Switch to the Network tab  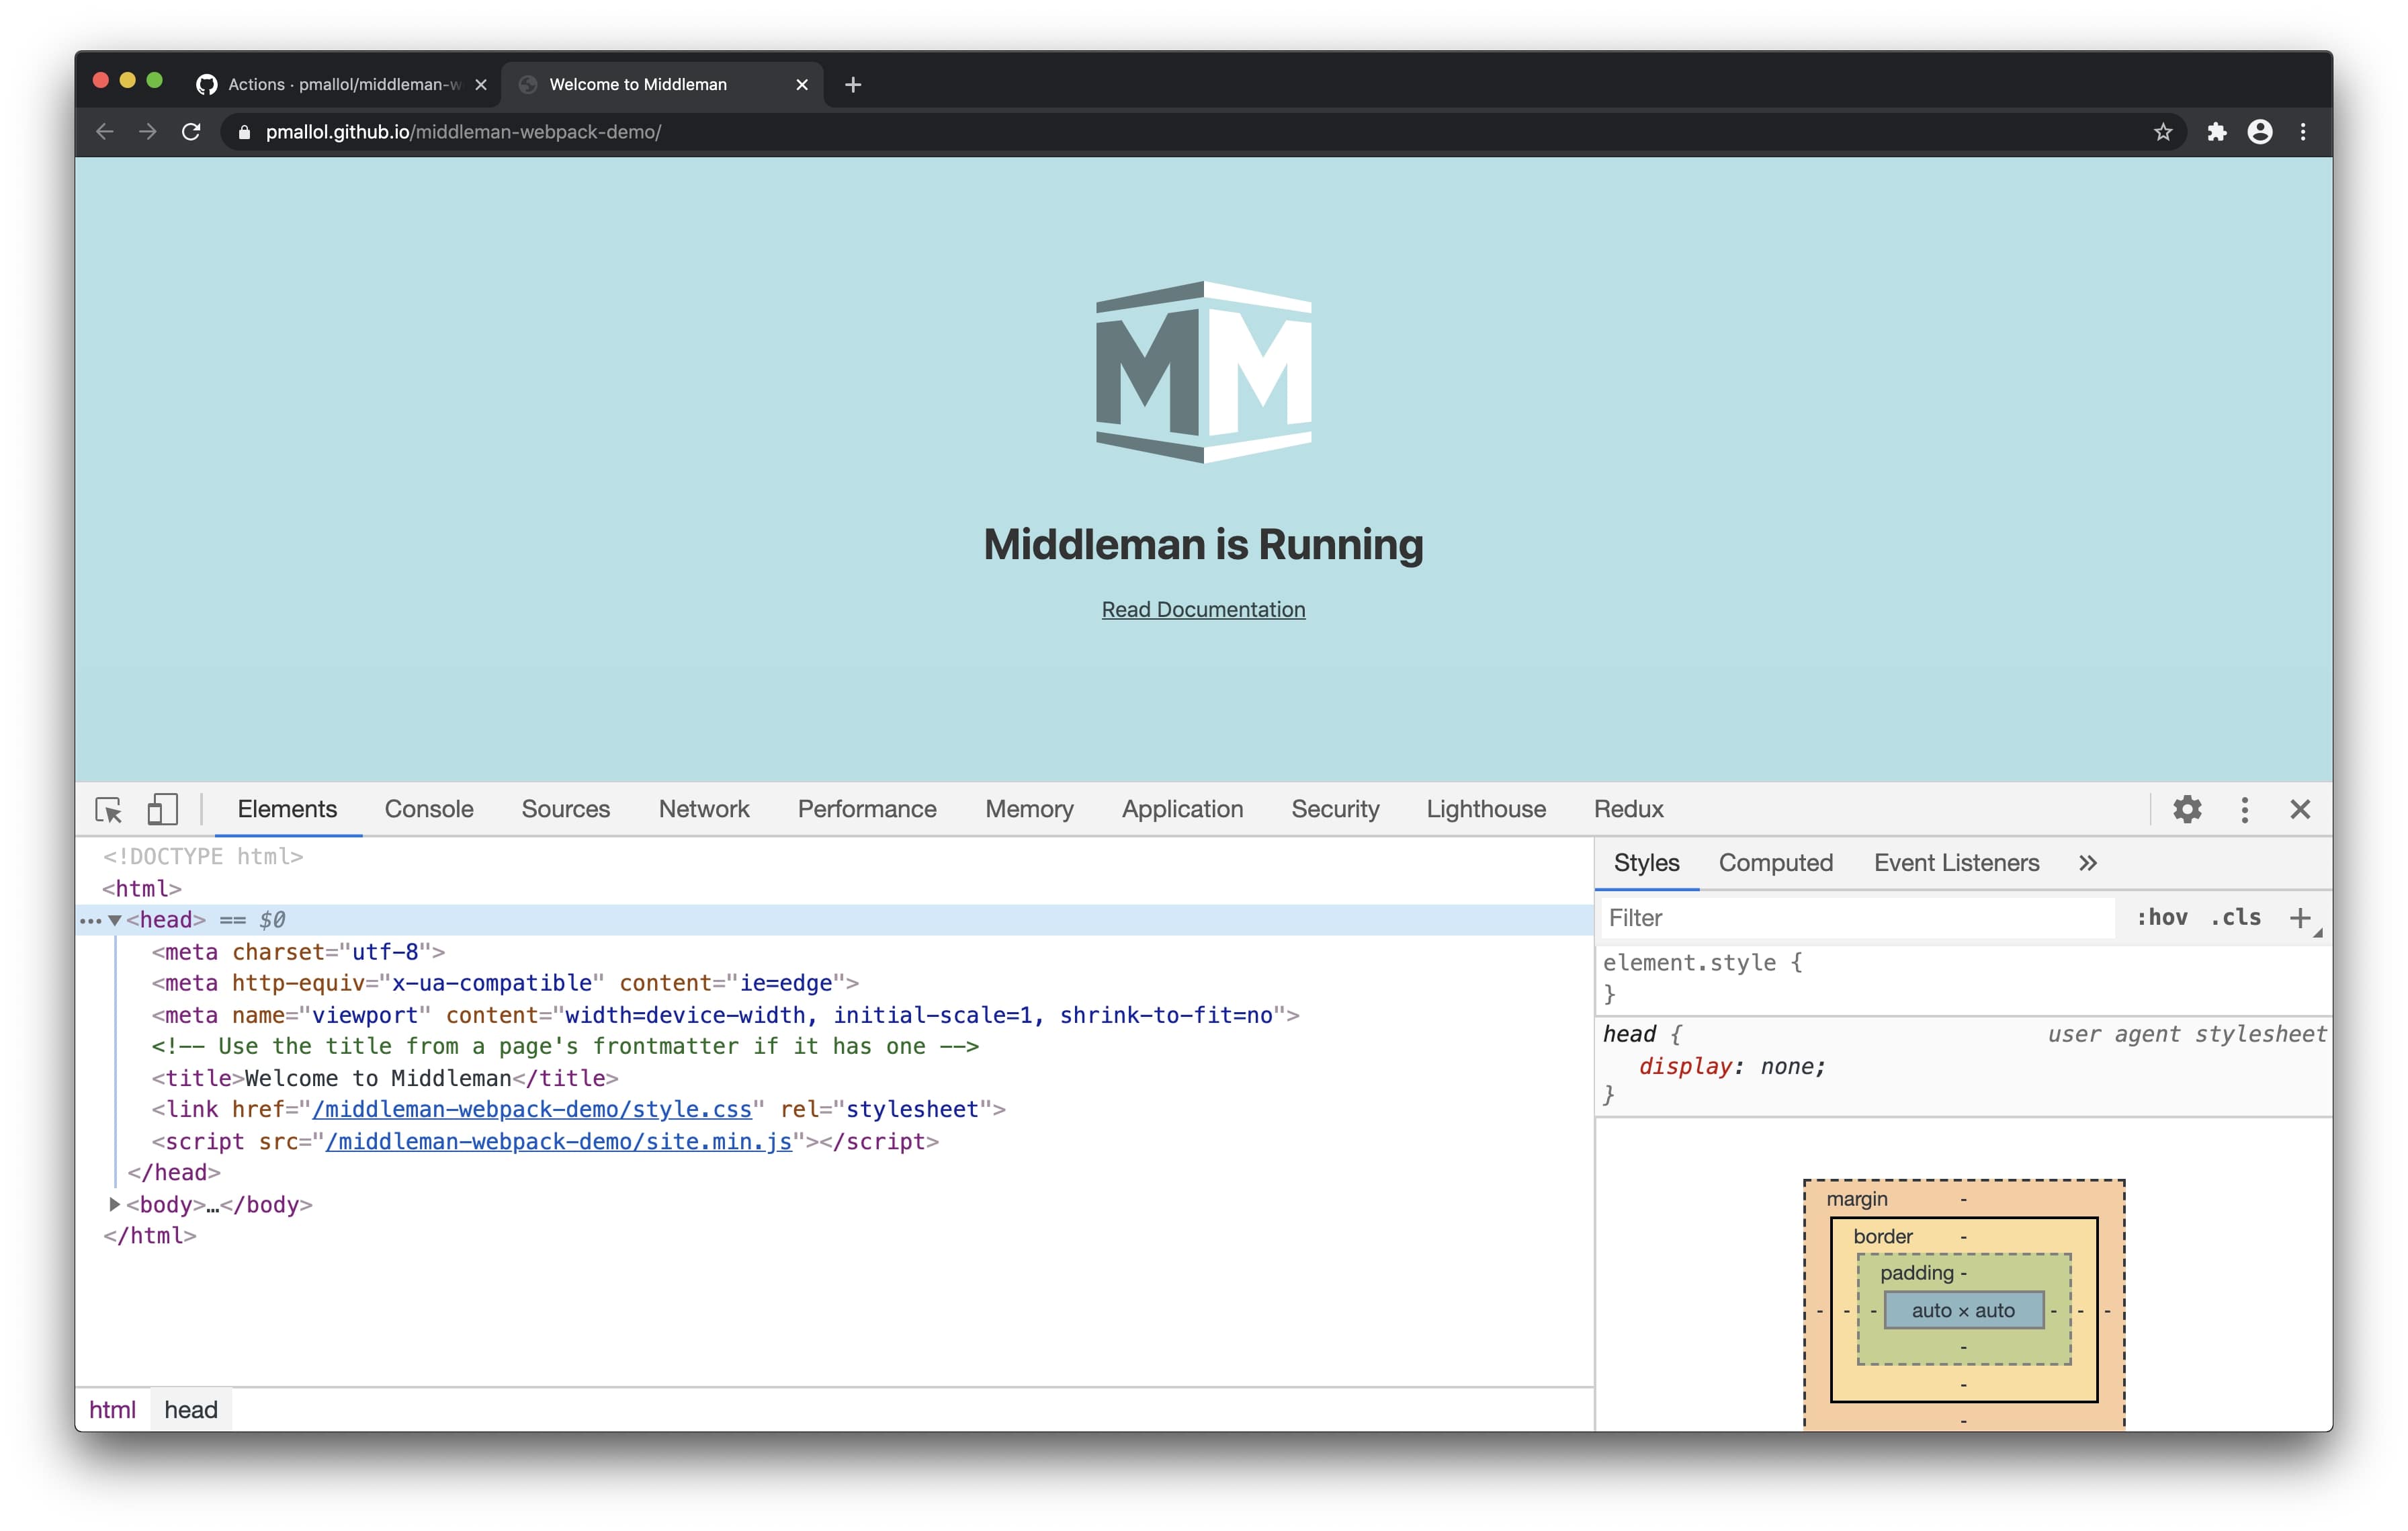[703, 809]
